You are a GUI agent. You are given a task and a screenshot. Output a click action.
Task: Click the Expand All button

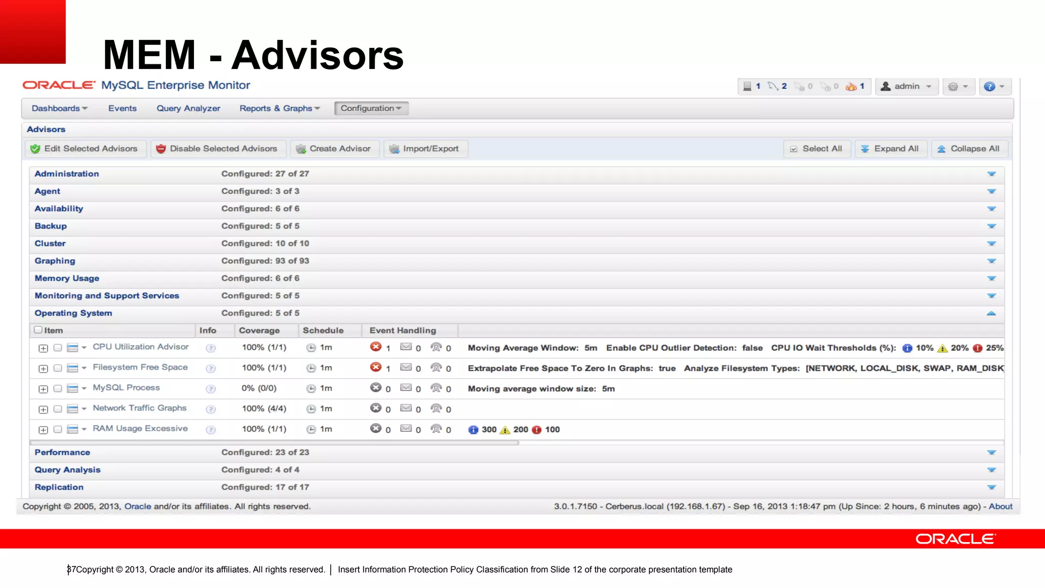[x=890, y=149]
